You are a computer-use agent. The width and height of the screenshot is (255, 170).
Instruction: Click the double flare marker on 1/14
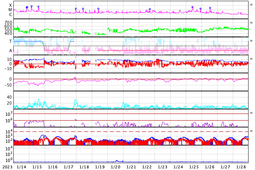click(x=27, y=7)
